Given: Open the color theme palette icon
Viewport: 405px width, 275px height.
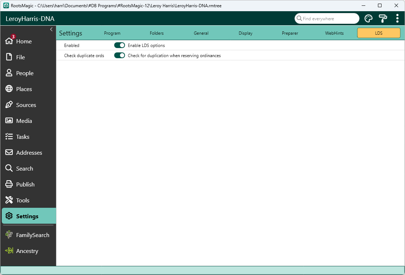Looking at the screenshot, I should [368, 18].
